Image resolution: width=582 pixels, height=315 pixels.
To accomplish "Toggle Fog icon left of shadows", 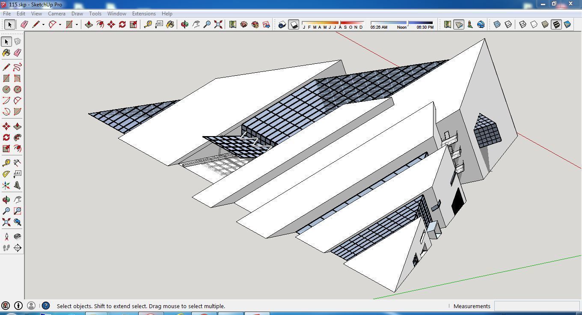I will pyautogui.click(x=282, y=24).
